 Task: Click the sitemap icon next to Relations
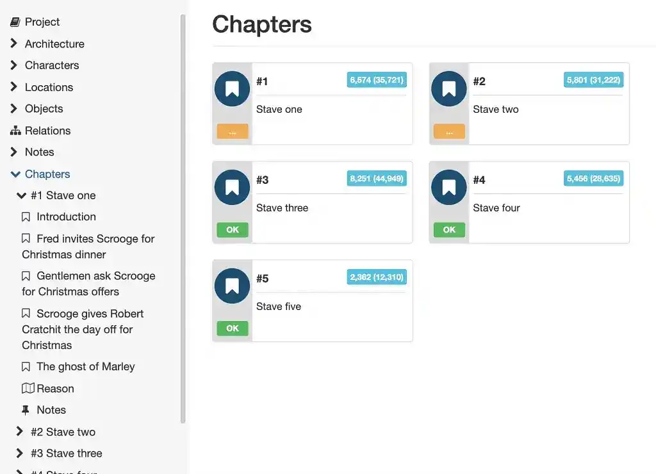[15, 131]
